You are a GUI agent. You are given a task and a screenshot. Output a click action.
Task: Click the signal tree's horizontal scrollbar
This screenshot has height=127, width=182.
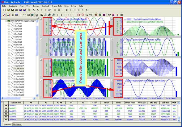(18, 98)
